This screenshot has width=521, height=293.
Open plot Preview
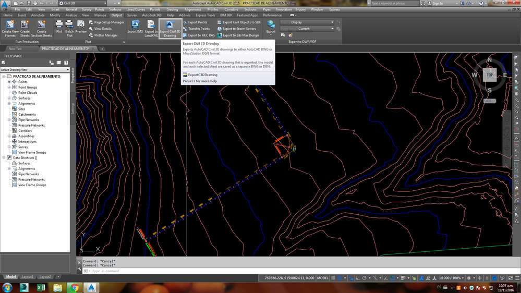point(81,27)
